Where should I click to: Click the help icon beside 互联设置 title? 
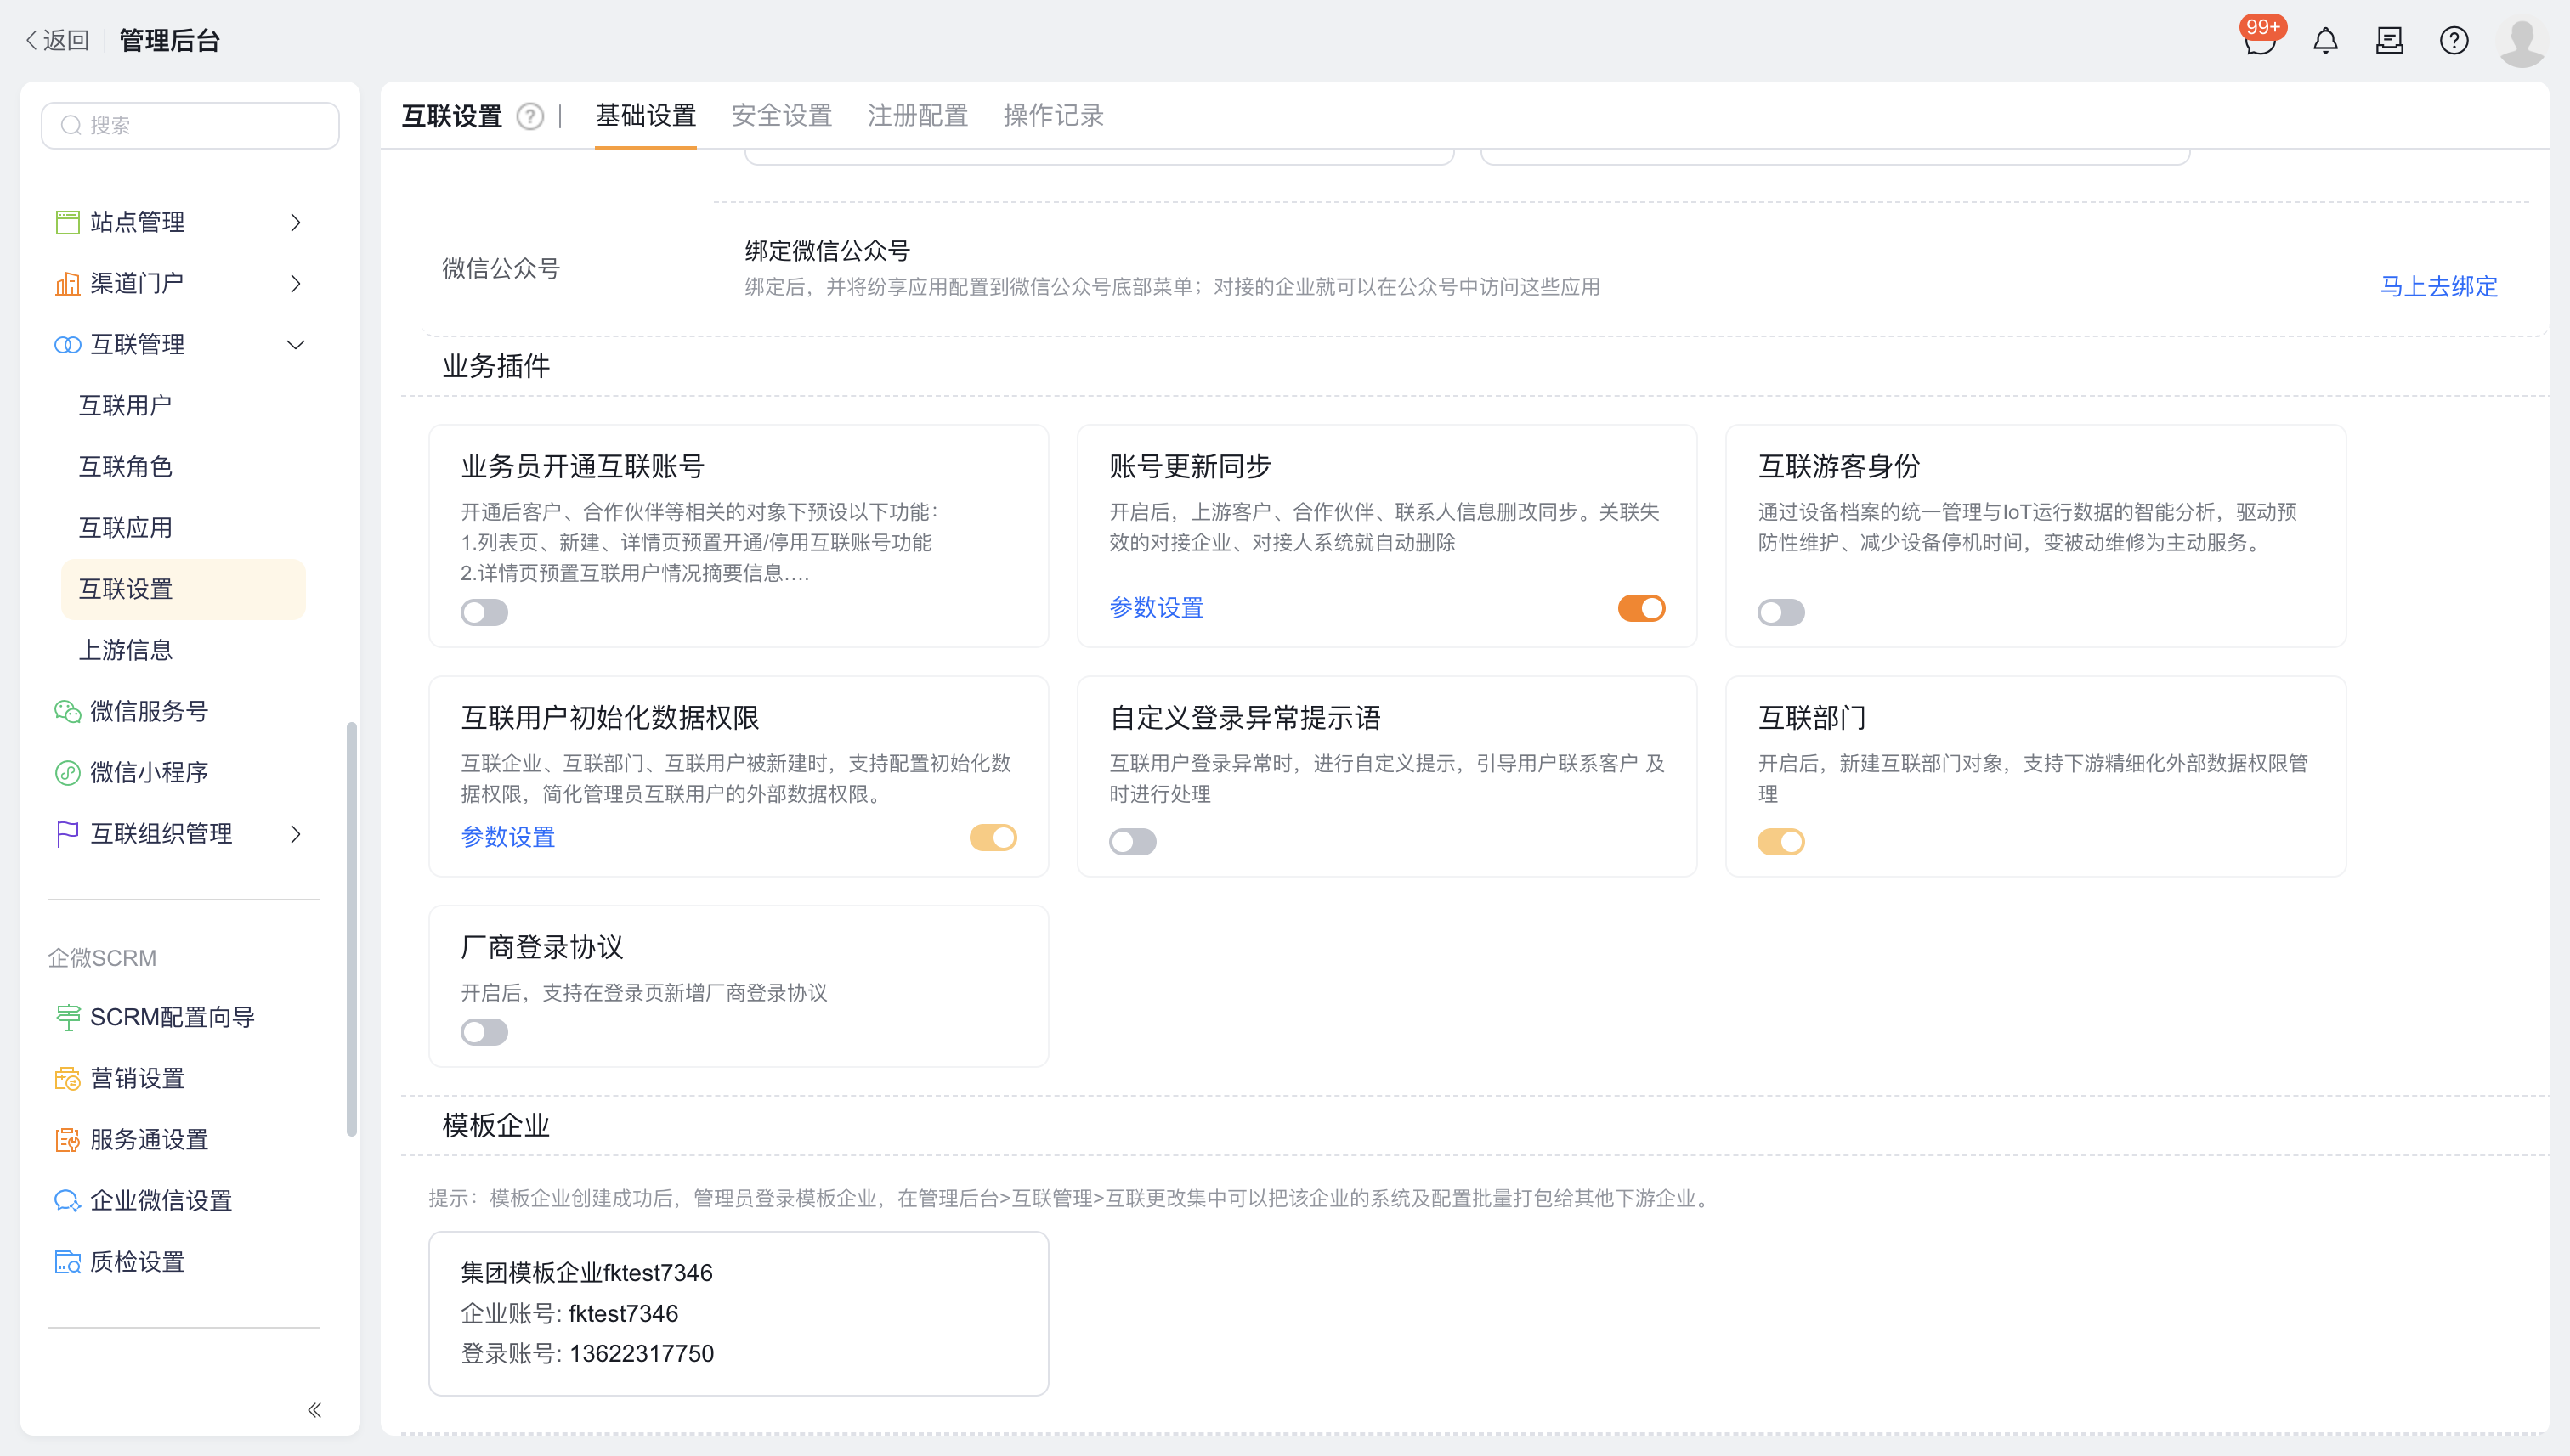click(529, 117)
